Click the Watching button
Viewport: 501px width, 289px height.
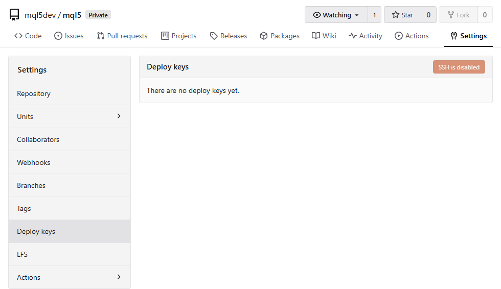coord(336,15)
